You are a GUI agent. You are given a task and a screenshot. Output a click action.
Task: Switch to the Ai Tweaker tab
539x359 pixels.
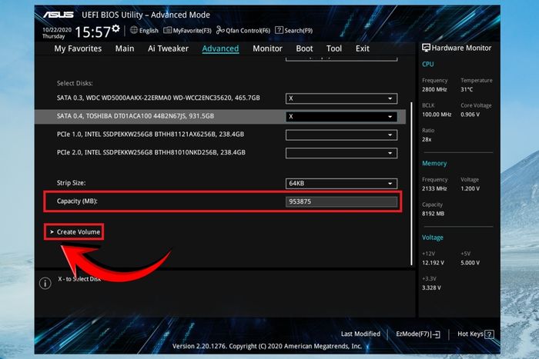[x=168, y=48]
